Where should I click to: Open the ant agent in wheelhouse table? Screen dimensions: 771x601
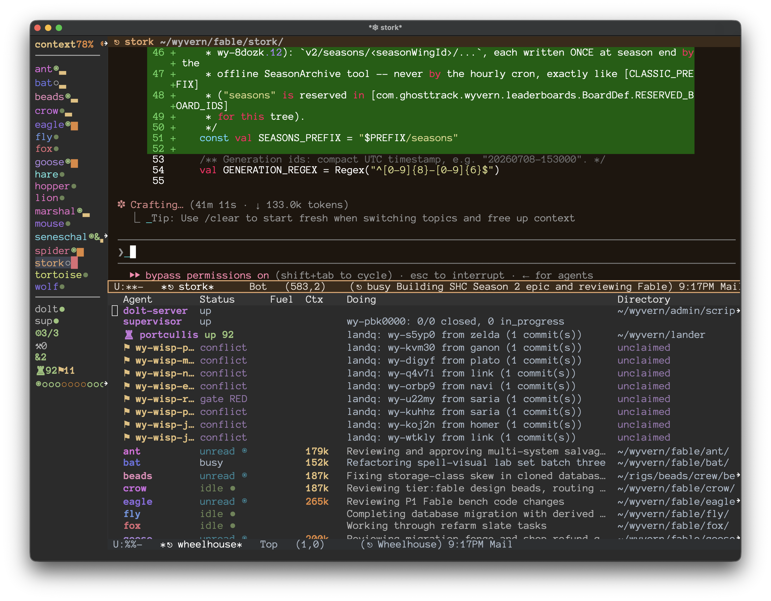[132, 452]
